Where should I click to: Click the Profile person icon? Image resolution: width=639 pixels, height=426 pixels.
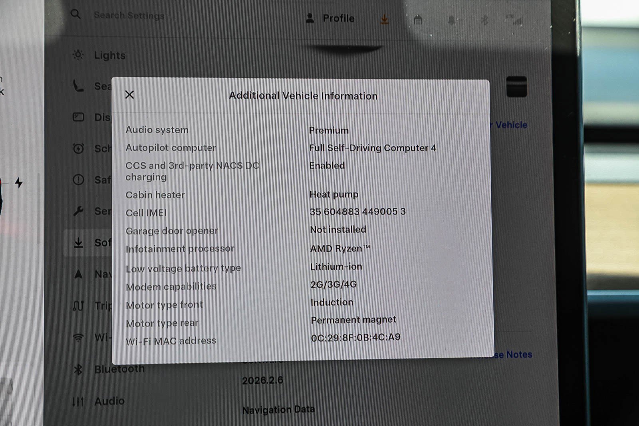click(x=310, y=18)
